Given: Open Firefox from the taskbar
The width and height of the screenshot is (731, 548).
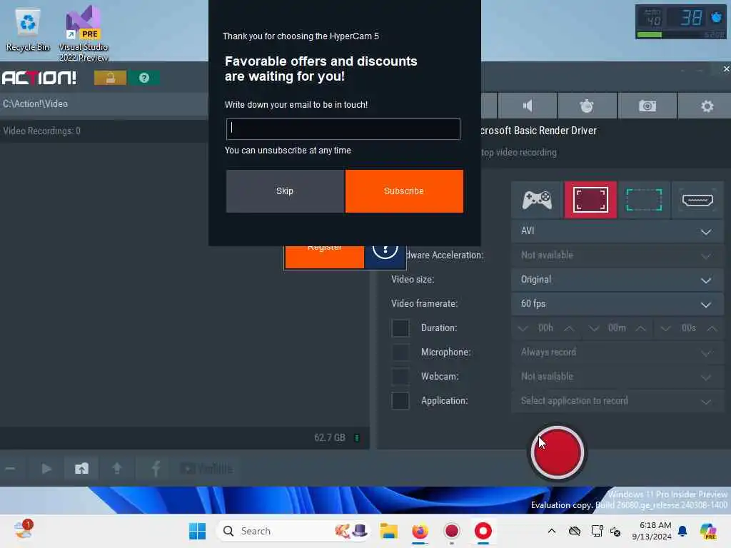Looking at the screenshot, I should (x=420, y=531).
